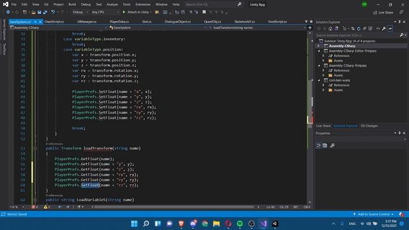Click the green Attach to Unity play arrow
The image size is (409, 230).
[124, 12]
